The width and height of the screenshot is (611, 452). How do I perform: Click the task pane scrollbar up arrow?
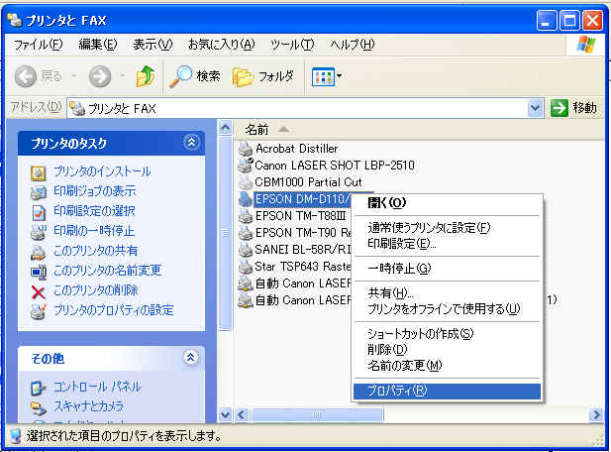pyautogui.click(x=226, y=127)
